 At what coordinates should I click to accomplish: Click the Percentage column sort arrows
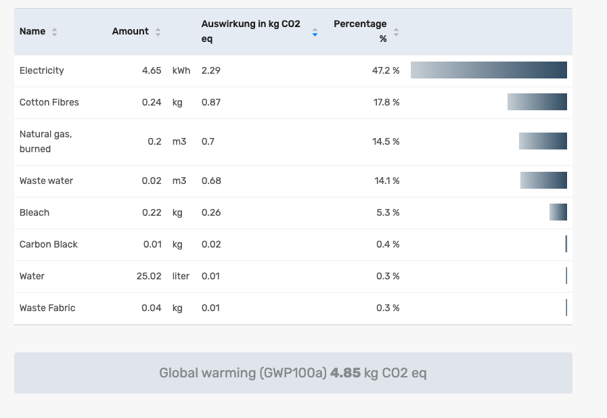click(x=396, y=32)
